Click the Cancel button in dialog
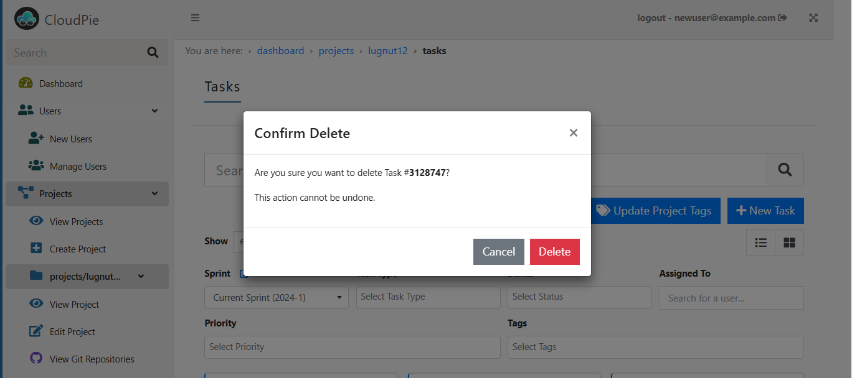The image size is (852, 378). coord(499,251)
